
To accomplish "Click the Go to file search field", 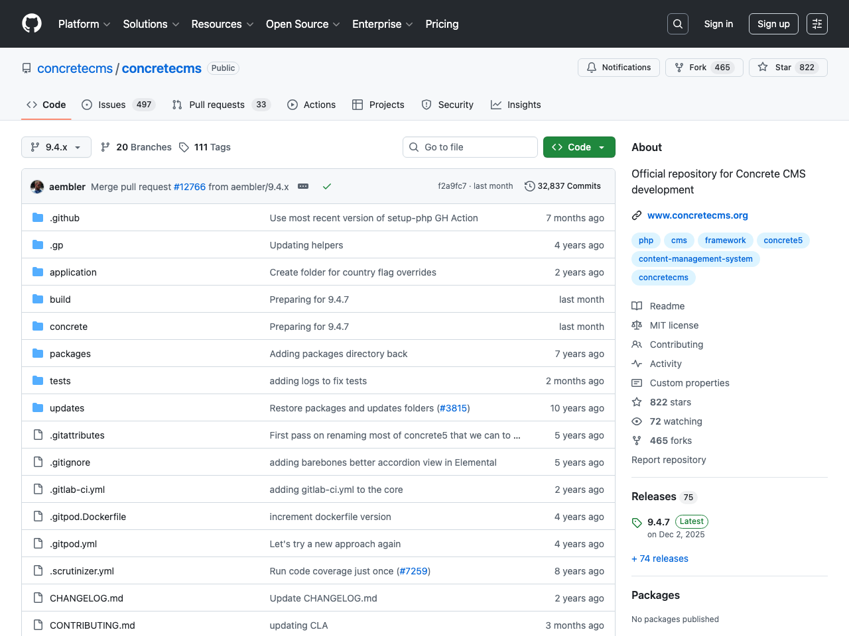I will tap(470, 147).
